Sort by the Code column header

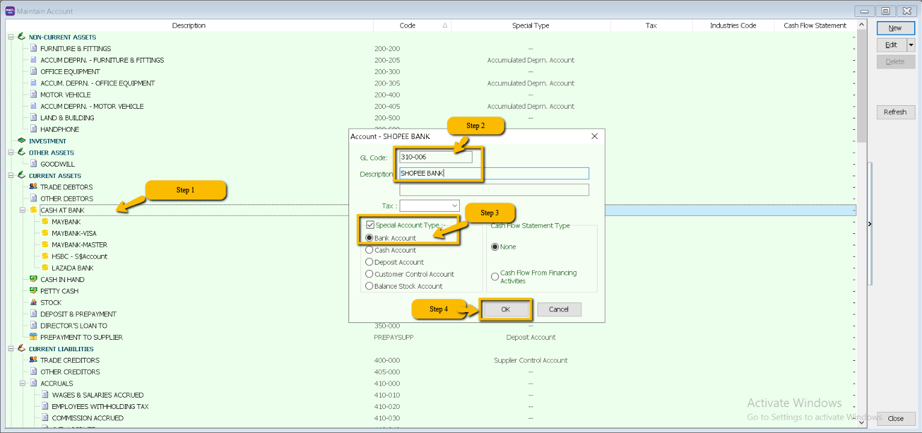click(x=407, y=25)
